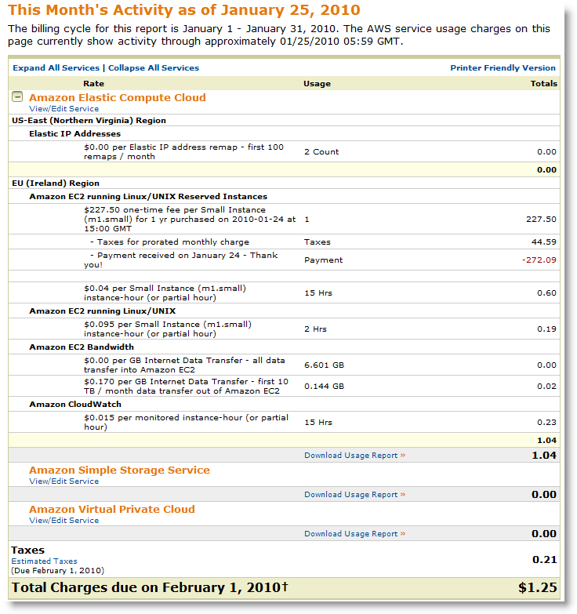
Task: Click Expand All Services link
Action: click(x=56, y=67)
